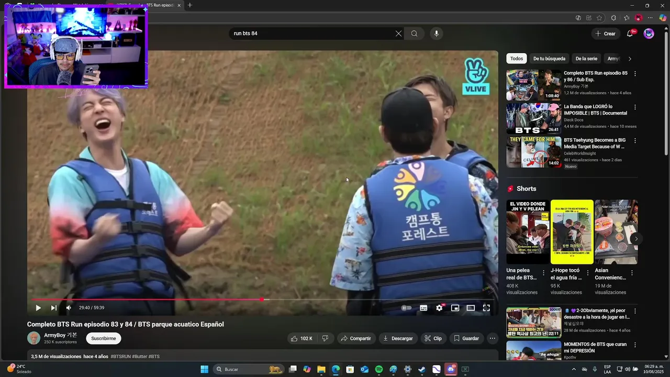Open video player settings gear

439,308
